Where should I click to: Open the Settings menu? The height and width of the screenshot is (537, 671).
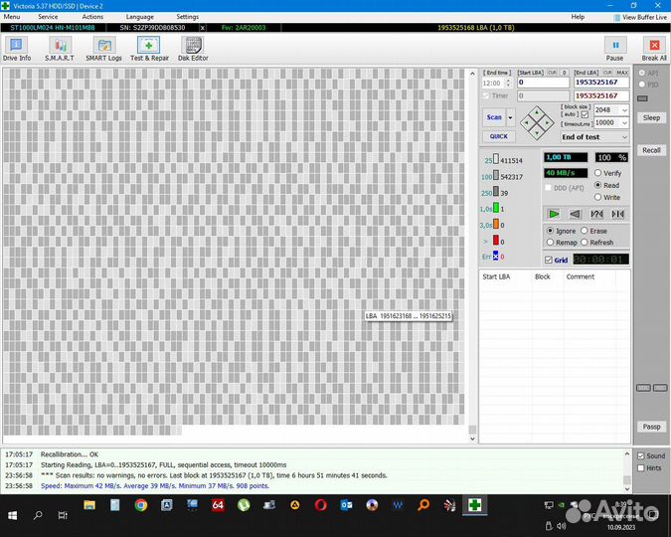[x=188, y=17]
